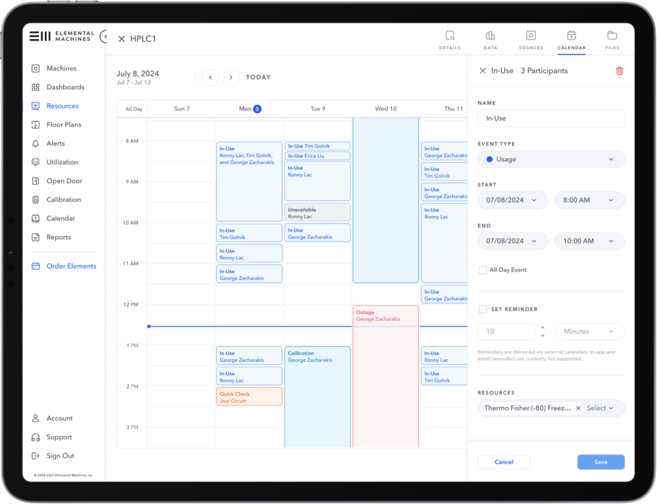Go to next week arrow
The width and height of the screenshot is (657, 504).
[231, 78]
